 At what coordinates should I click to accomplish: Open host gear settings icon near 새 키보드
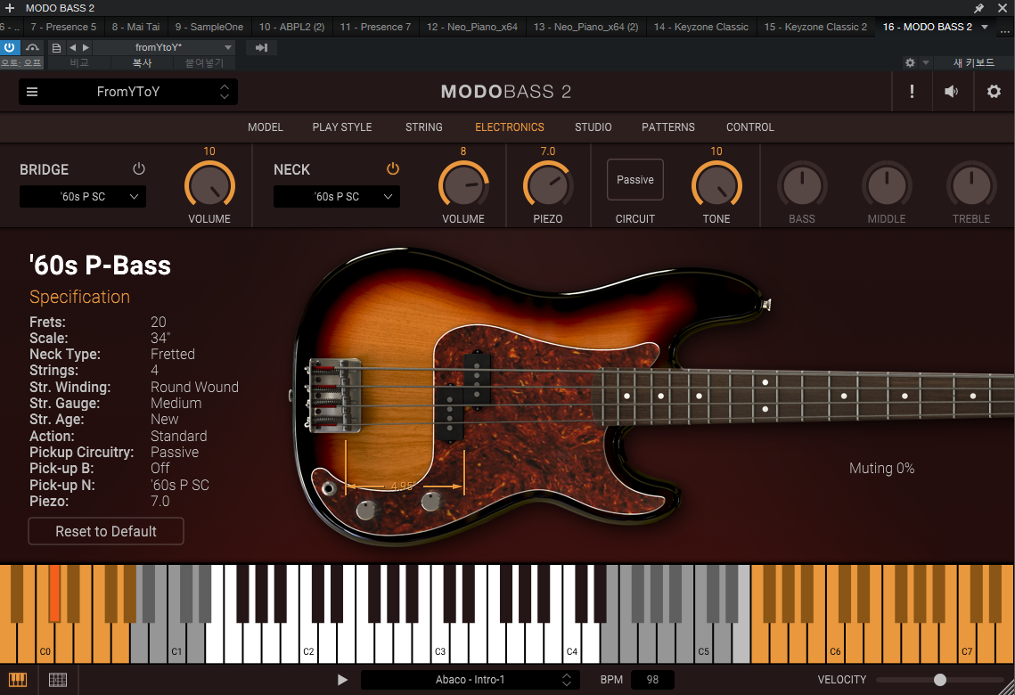tap(910, 62)
